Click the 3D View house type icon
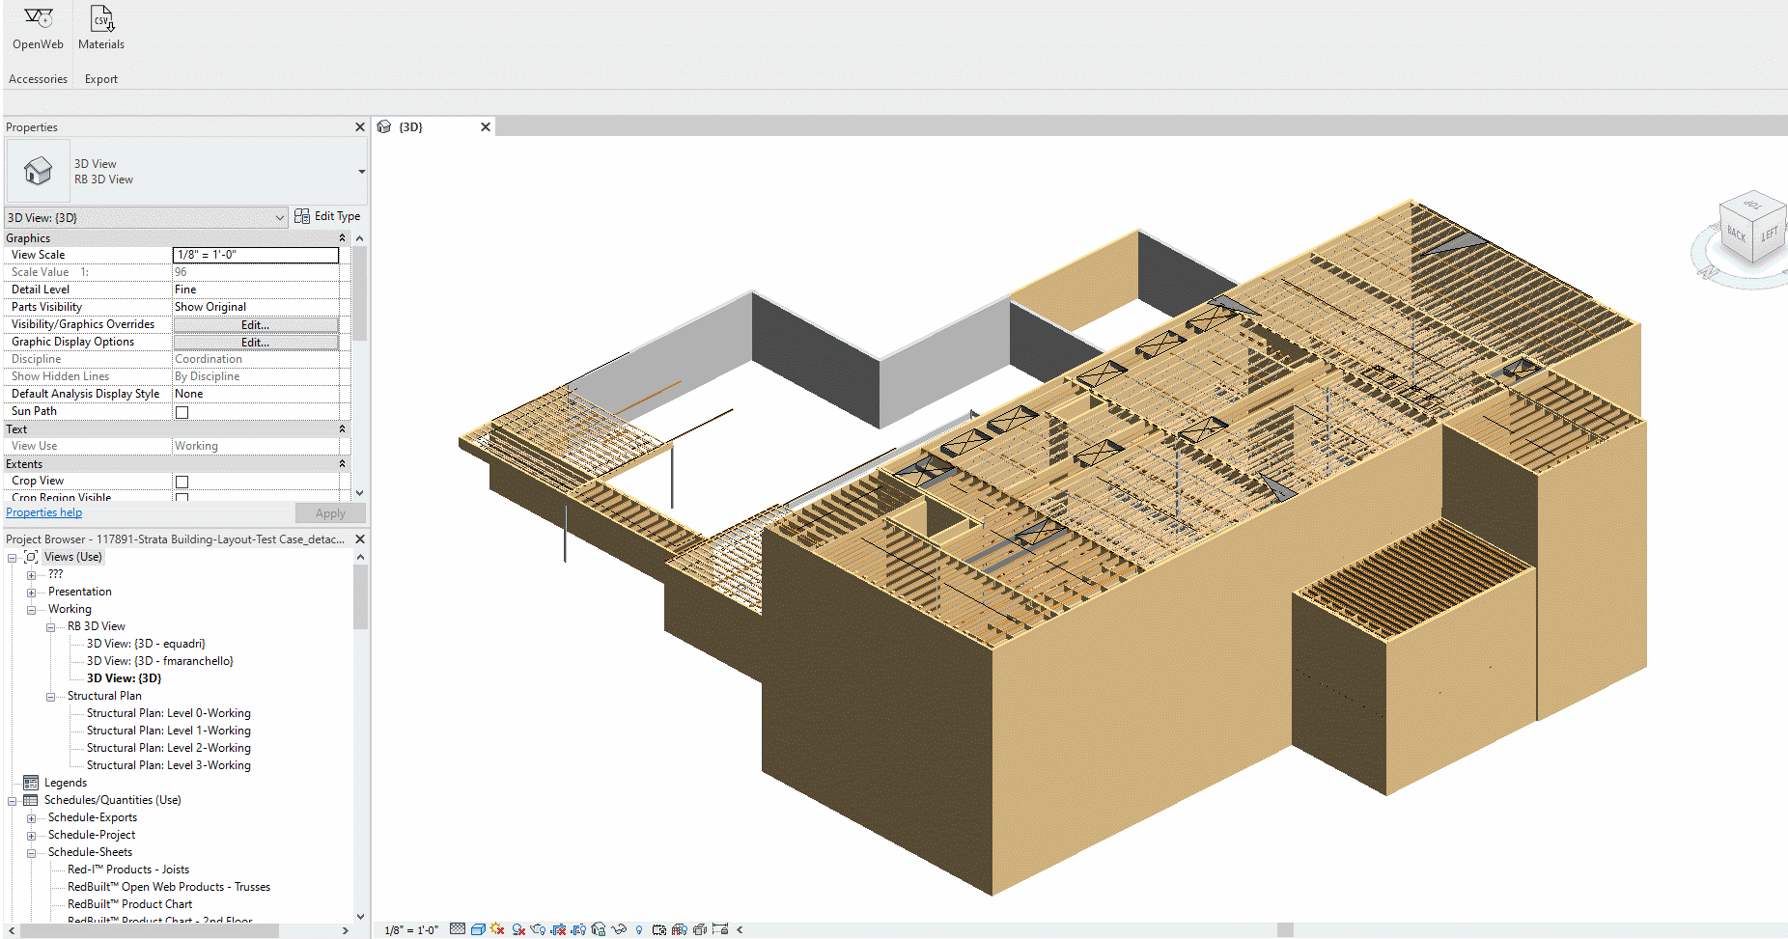Image resolution: width=1788 pixels, height=939 pixels. coord(39,171)
